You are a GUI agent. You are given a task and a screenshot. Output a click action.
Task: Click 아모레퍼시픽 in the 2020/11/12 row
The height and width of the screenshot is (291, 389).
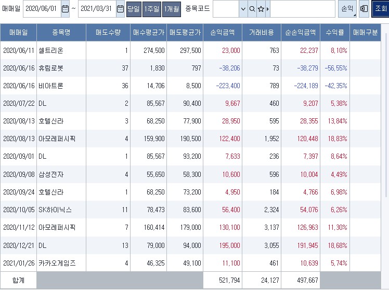click(x=57, y=227)
